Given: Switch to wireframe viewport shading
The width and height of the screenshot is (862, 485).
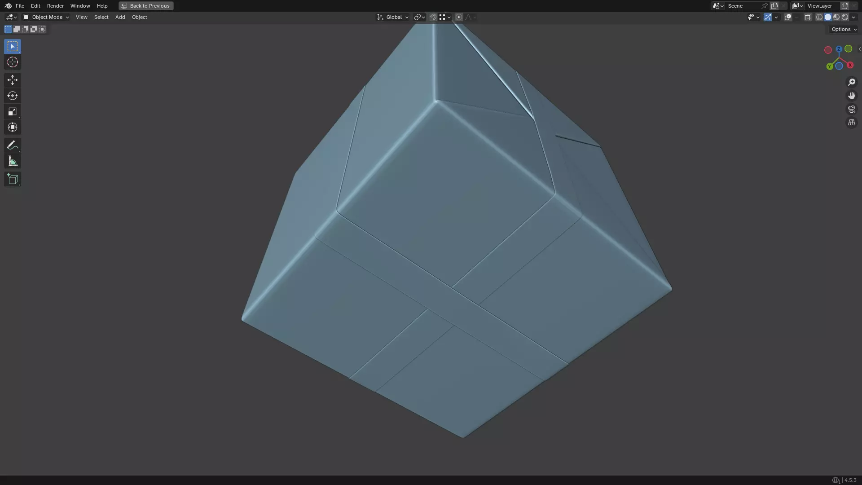Looking at the screenshot, I should (819, 17).
